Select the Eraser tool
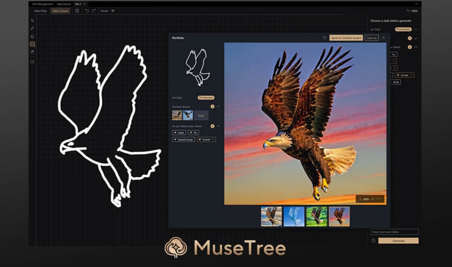This screenshot has width=452, height=267. (x=32, y=36)
